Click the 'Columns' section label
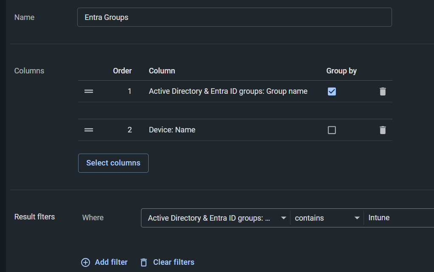Image resolution: width=434 pixels, height=272 pixels. click(29, 71)
